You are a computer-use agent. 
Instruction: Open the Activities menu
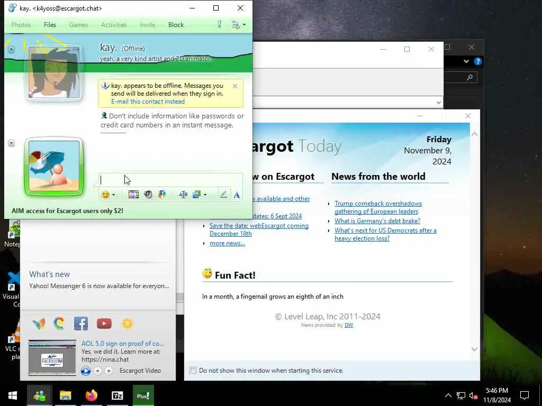pos(114,25)
